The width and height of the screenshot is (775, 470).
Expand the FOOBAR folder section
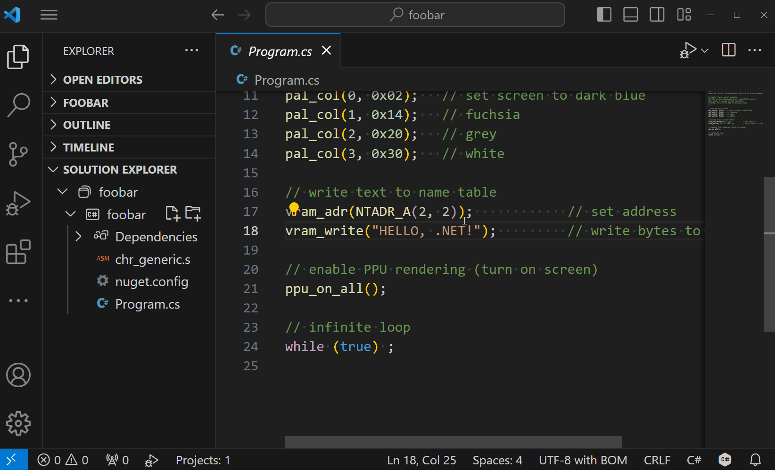coord(129,103)
